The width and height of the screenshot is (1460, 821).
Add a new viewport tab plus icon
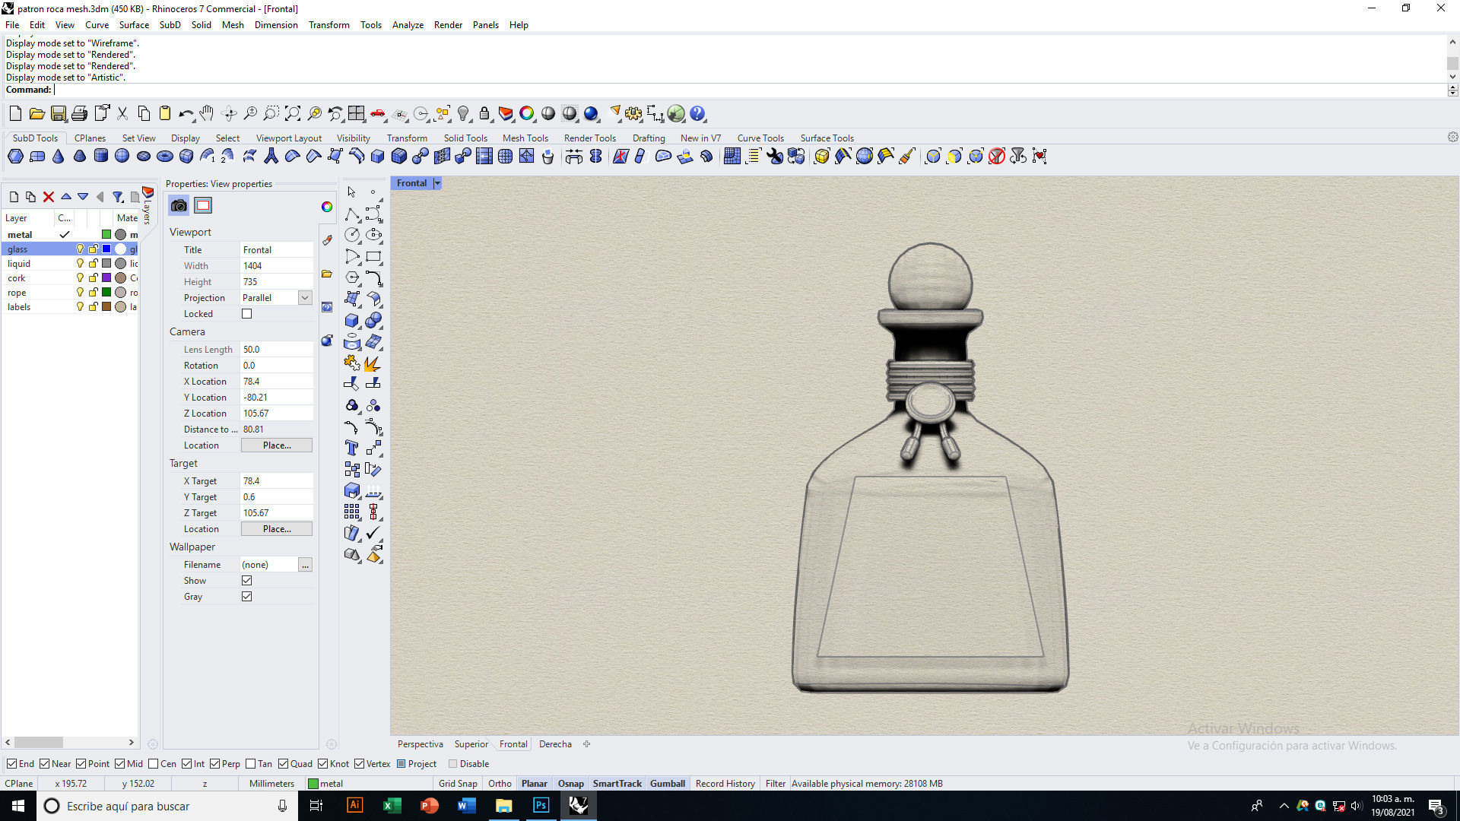point(586,744)
